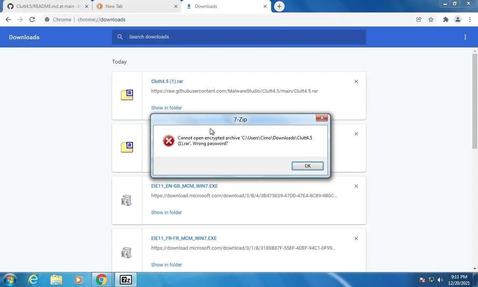Click the Clutt4.5 (1).rar archive icon

(127, 95)
